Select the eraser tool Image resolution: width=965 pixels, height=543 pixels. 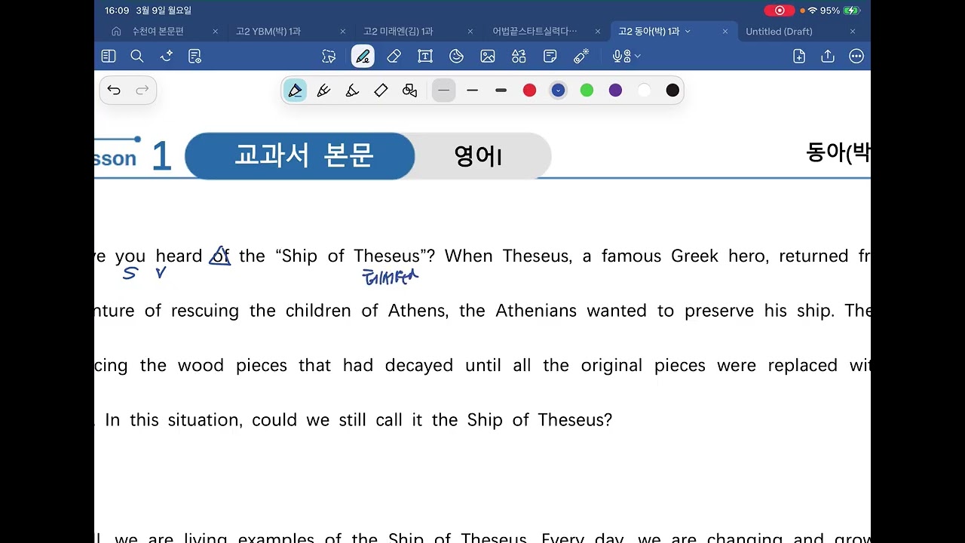[394, 56]
